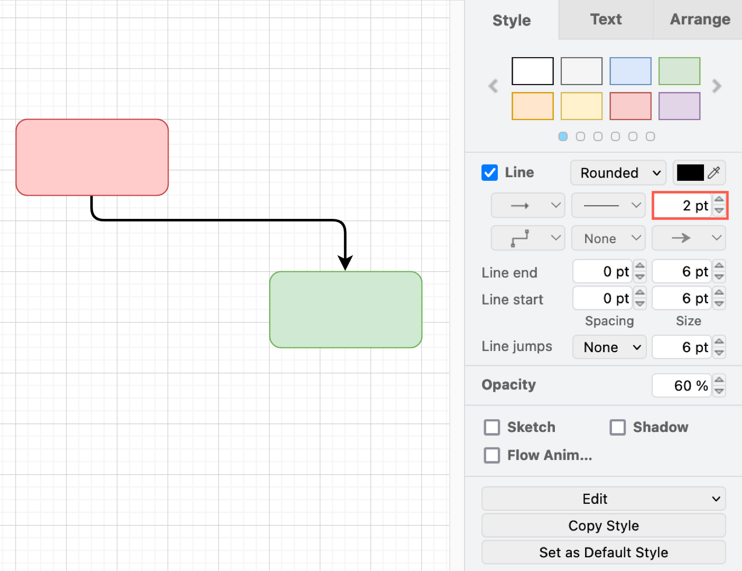Go back using left preset arrow
The width and height of the screenshot is (742, 571).
point(493,86)
